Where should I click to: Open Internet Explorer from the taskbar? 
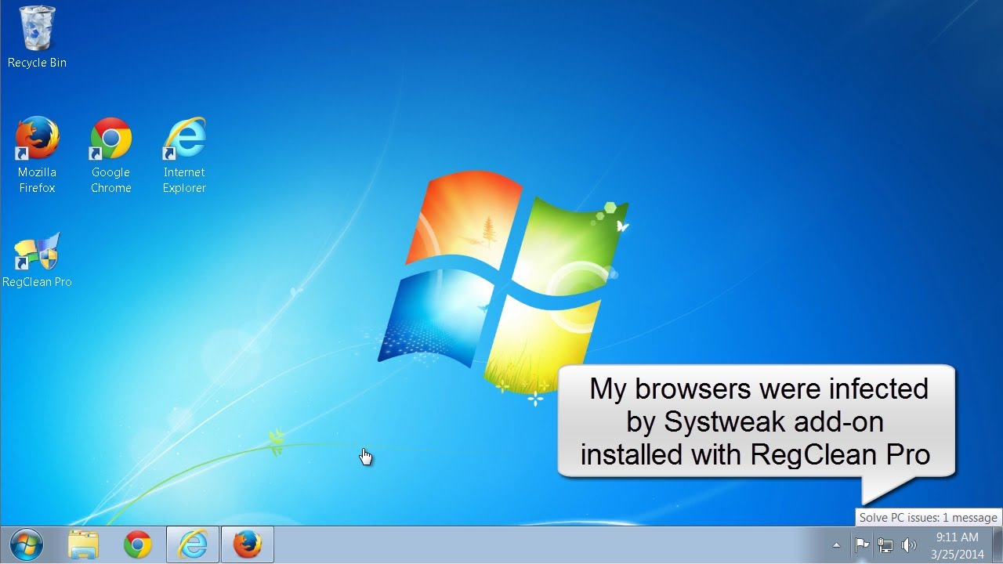click(193, 544)
